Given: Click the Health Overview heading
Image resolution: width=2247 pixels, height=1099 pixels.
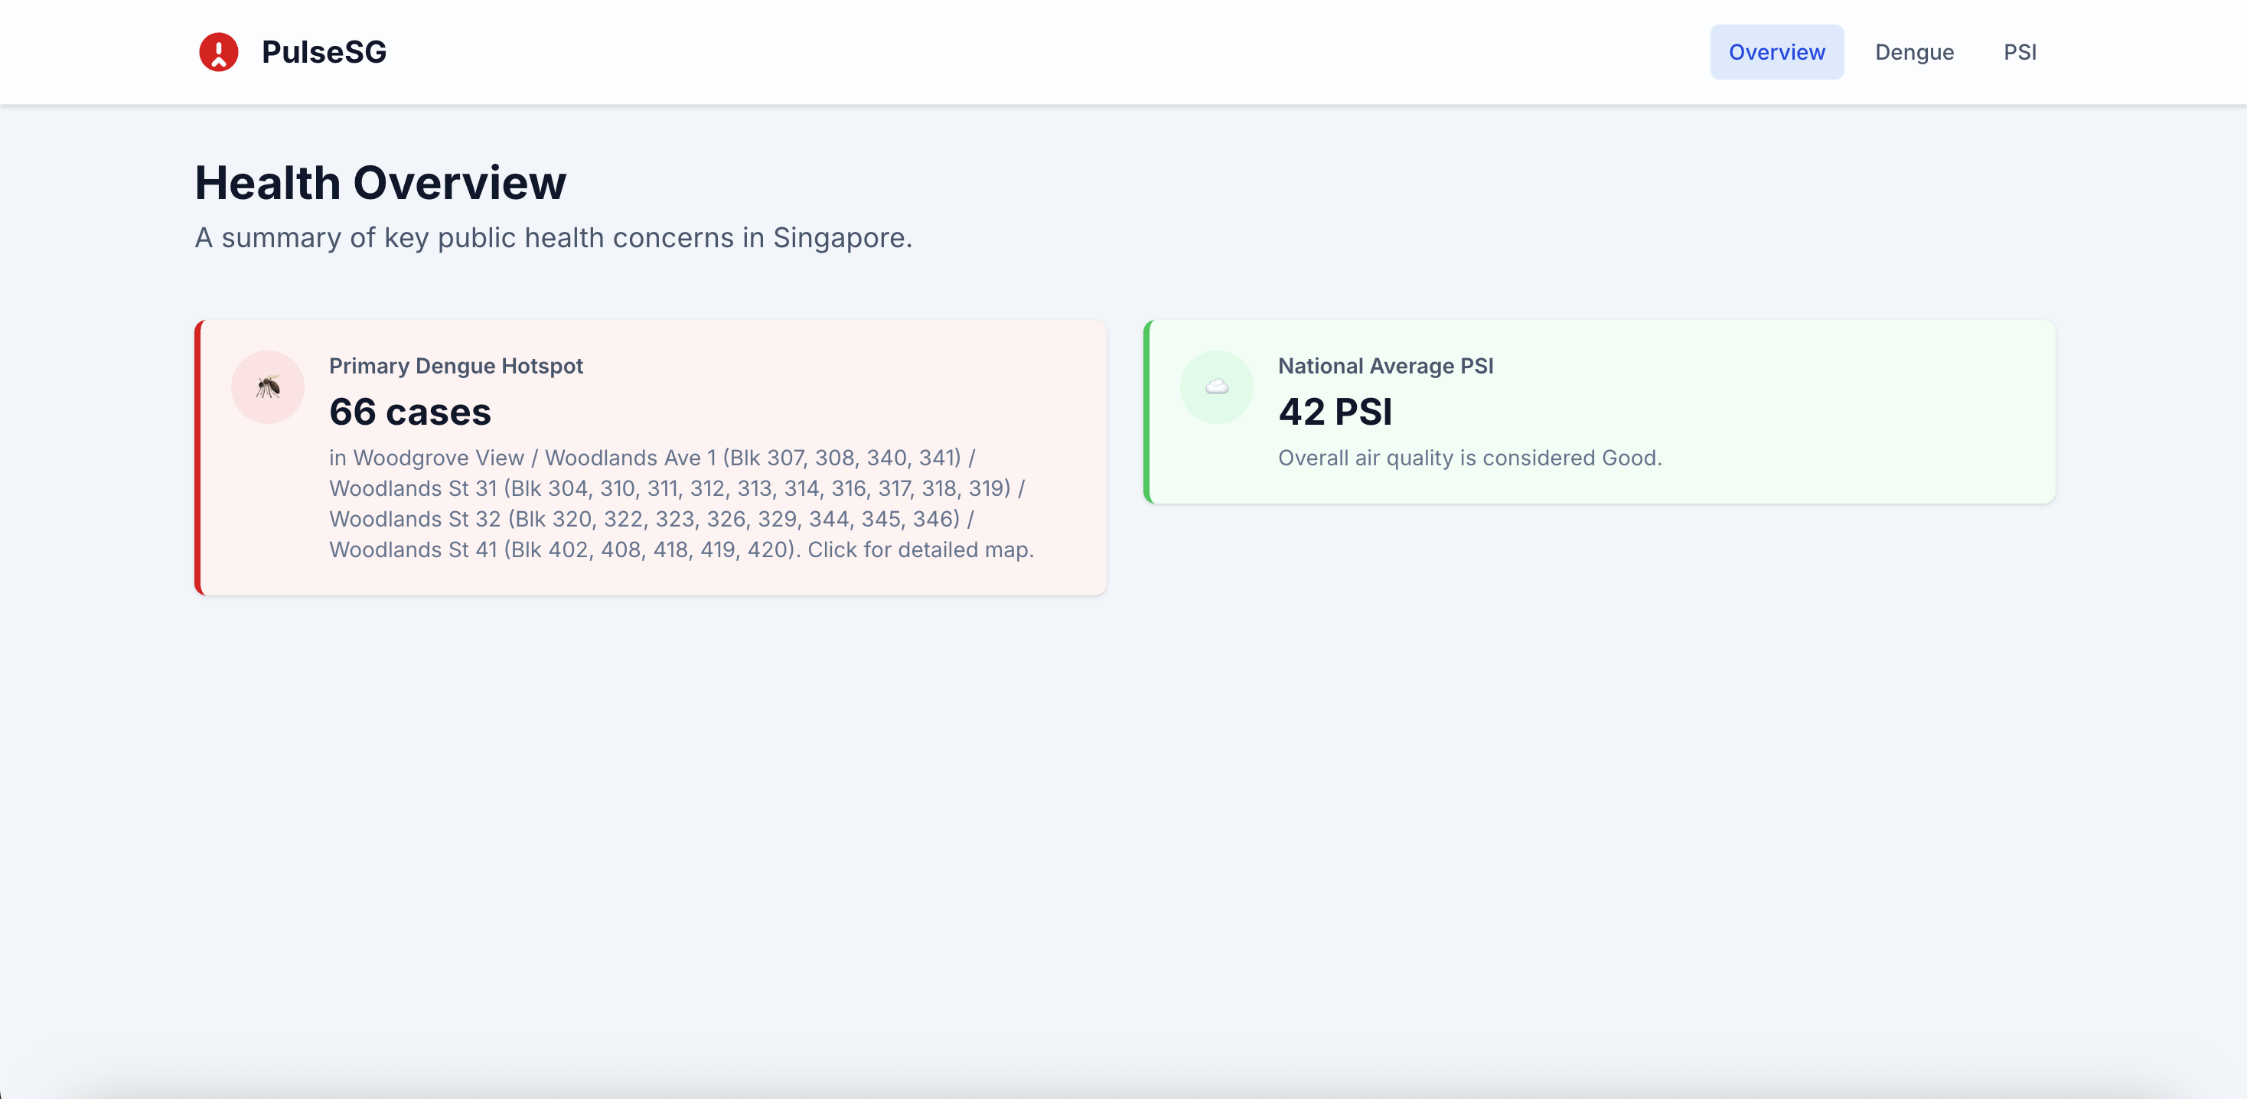Looking at the screenshot, I should tap(380, 183).
